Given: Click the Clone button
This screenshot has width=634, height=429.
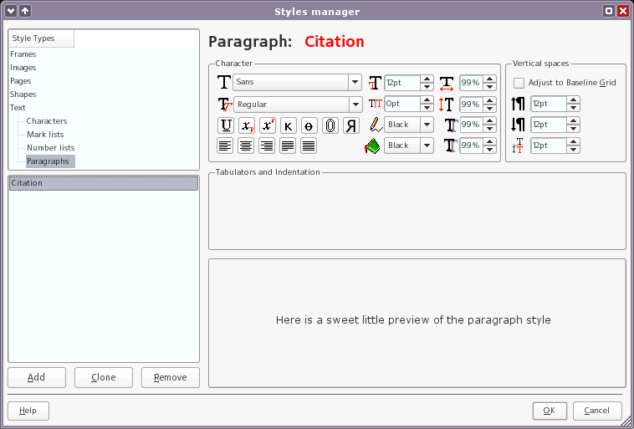Looking at the screenshot, I should (x=104, y=377).
